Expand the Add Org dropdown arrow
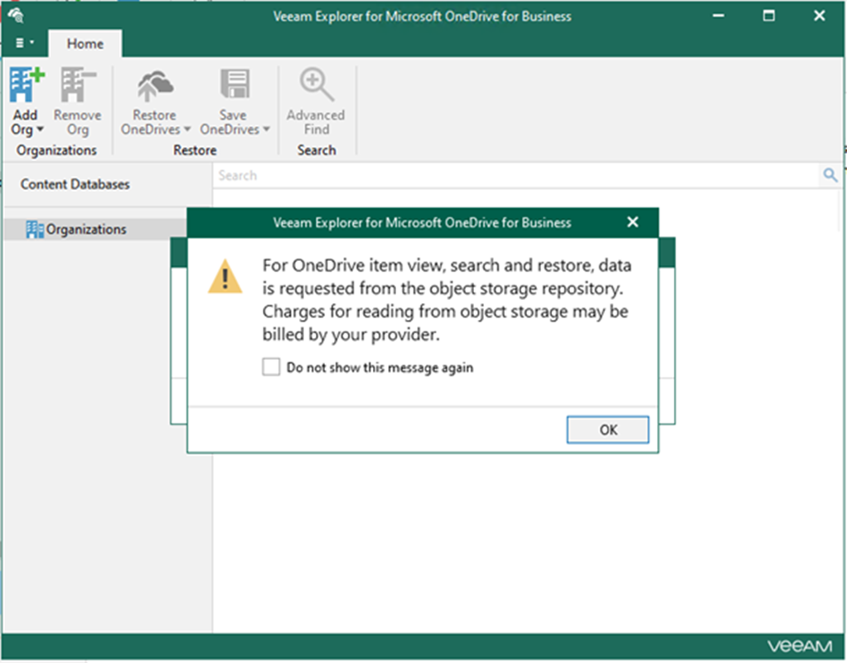Image resolution: width=847 pixels, height=663 pixels. point(40,129)
